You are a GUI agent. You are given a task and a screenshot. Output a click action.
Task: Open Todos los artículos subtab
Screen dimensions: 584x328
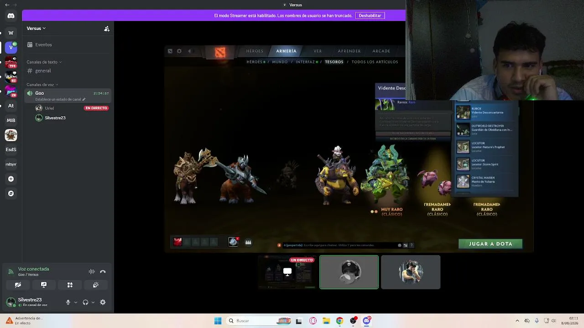coord(375,62)
